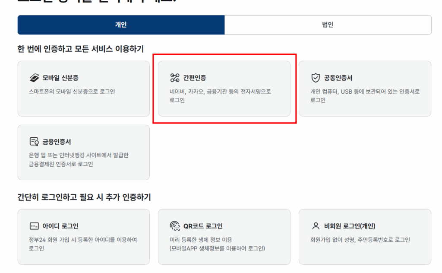Click the 모바일 신분증 layered card icon
This screenshot has height=273, width=442.
coord(35,78)
